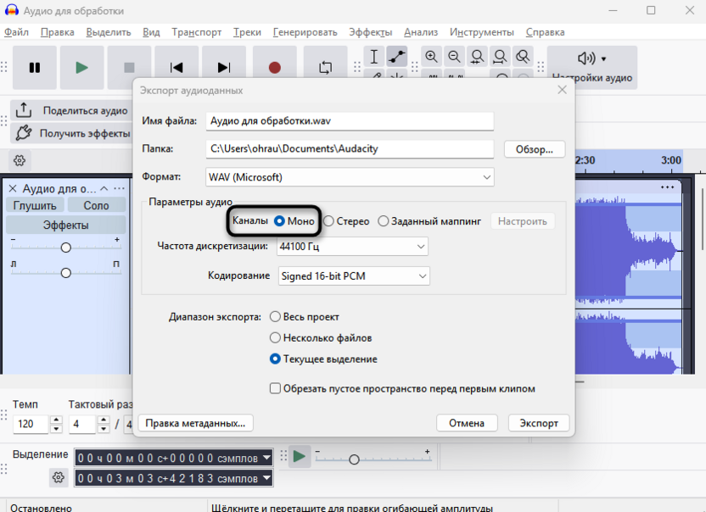706x512 pixels.
Task: Toggle the track Mute (Глушить) button
Action: click(x=35, y=206)
